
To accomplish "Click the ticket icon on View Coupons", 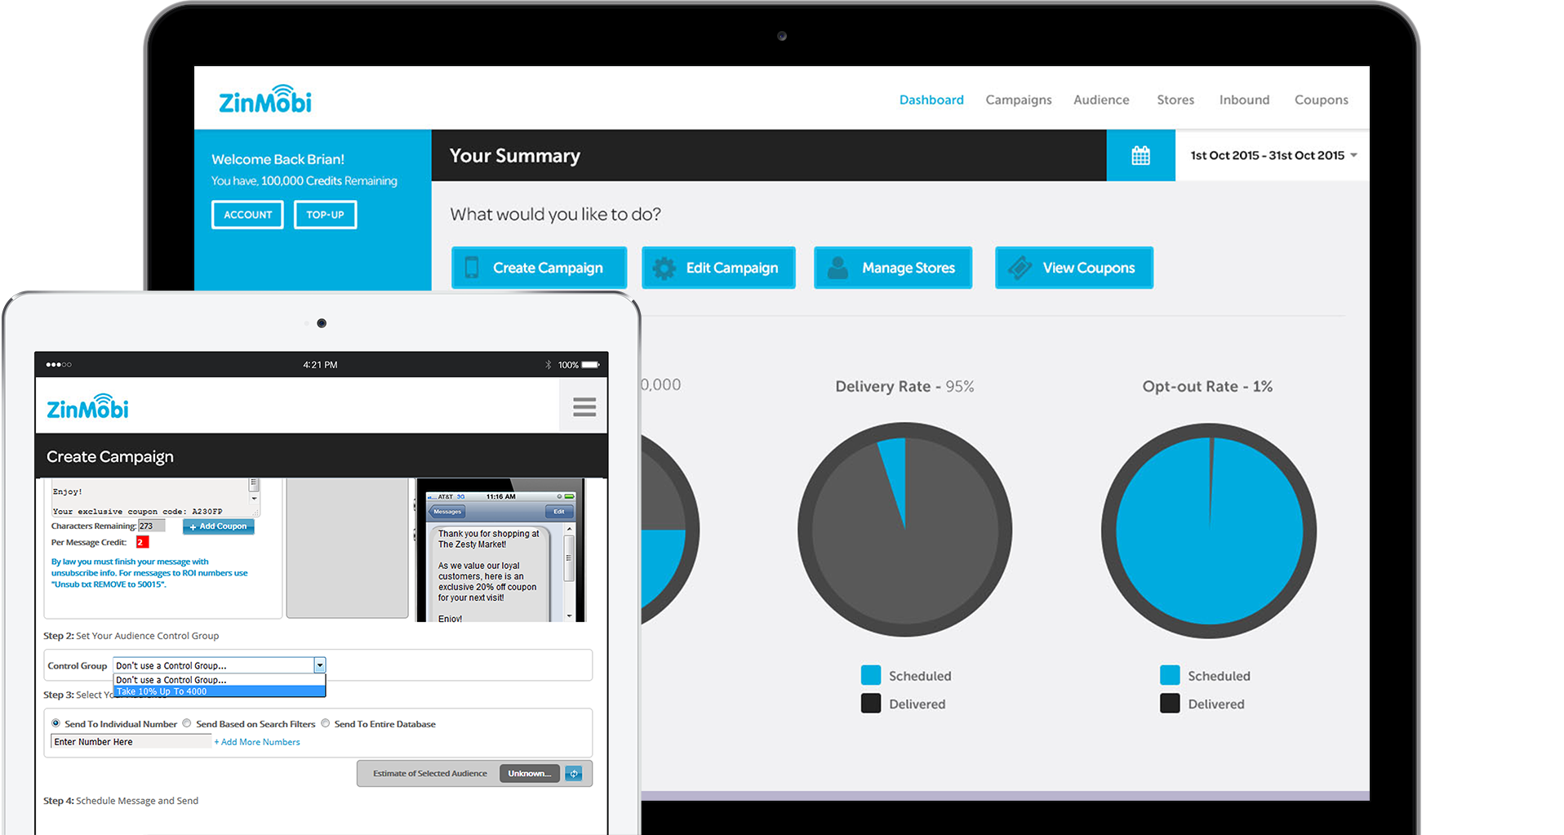I will click(x=1020, y=268).
